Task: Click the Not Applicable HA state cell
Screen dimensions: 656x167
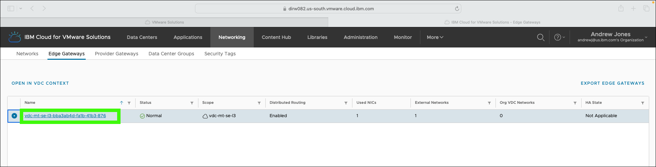Action: 601,116
